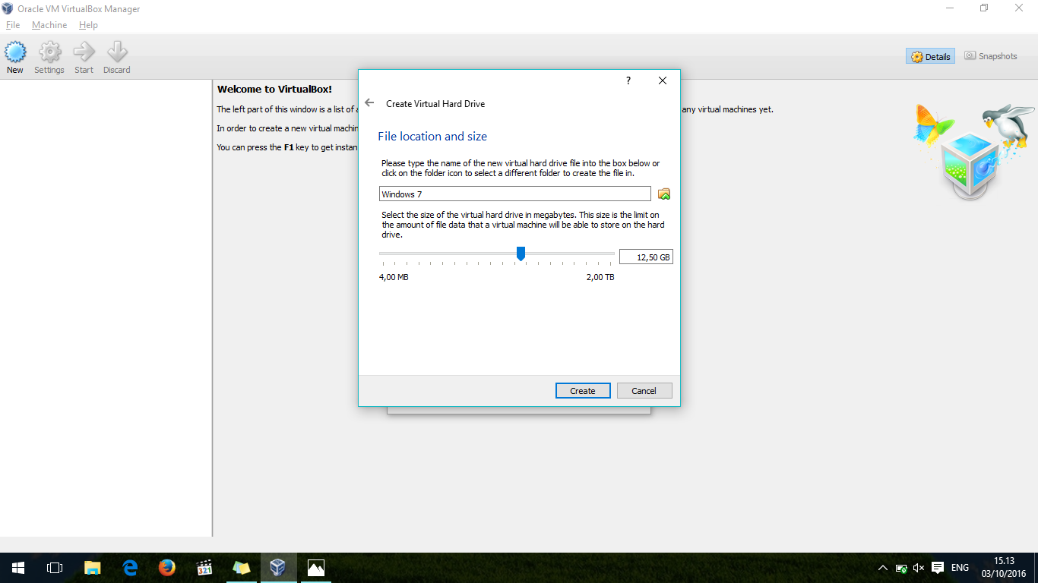Launch Microsoft Edge from the taskbar
Viewport: 1038px width, 583px height.
click(x=129, y=568)
